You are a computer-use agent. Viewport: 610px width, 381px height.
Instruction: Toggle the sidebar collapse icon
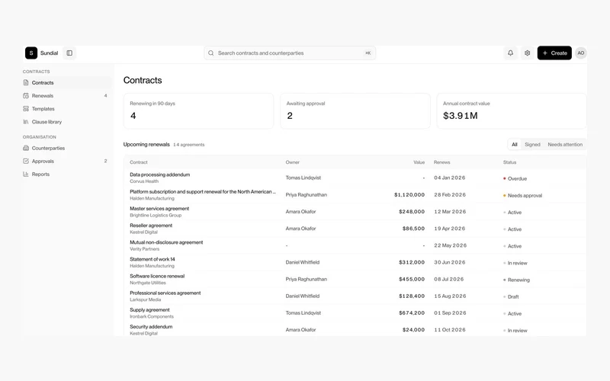tap(69, 53)
